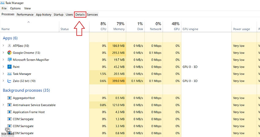Click the Microsoft Screen Magnifier icon

[x=9, y=60]
